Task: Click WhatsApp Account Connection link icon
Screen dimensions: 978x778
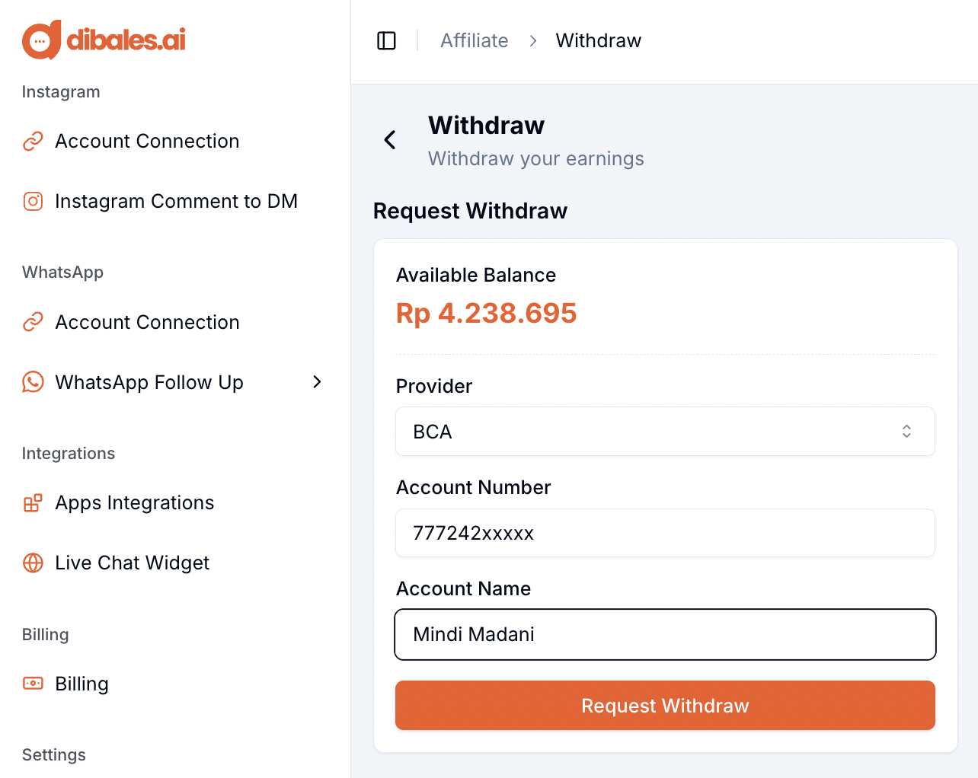Action: click(x=33, y=322)
